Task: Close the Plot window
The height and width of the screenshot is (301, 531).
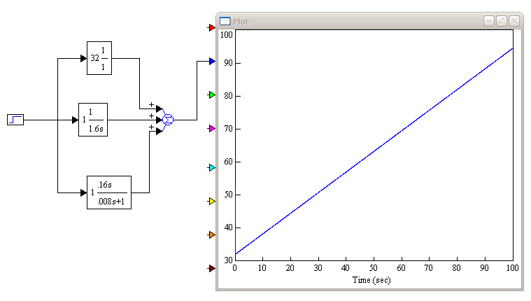Action: (514, 22)
